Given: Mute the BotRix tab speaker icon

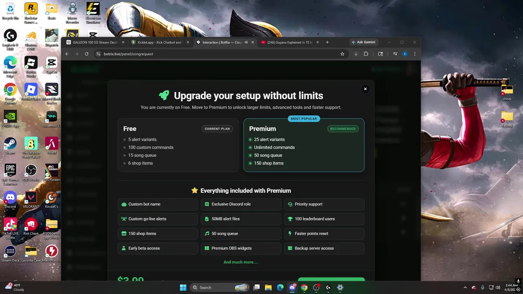Looking at the screenshot, I should 246,42.
